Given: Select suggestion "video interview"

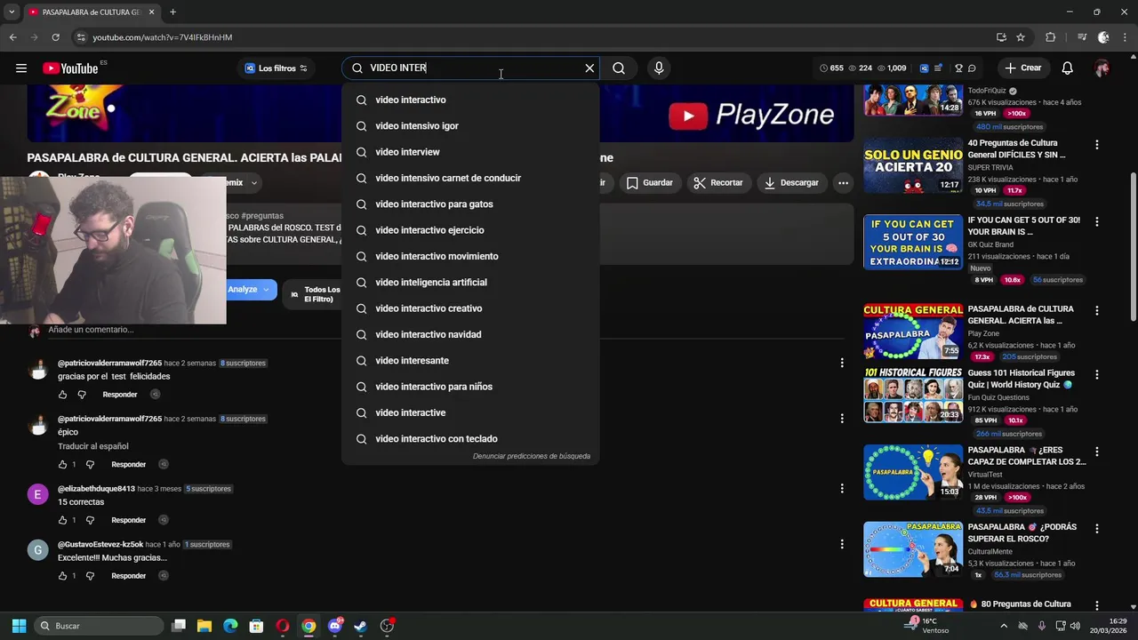Looking at the screenshot, I should click(470, 152).
